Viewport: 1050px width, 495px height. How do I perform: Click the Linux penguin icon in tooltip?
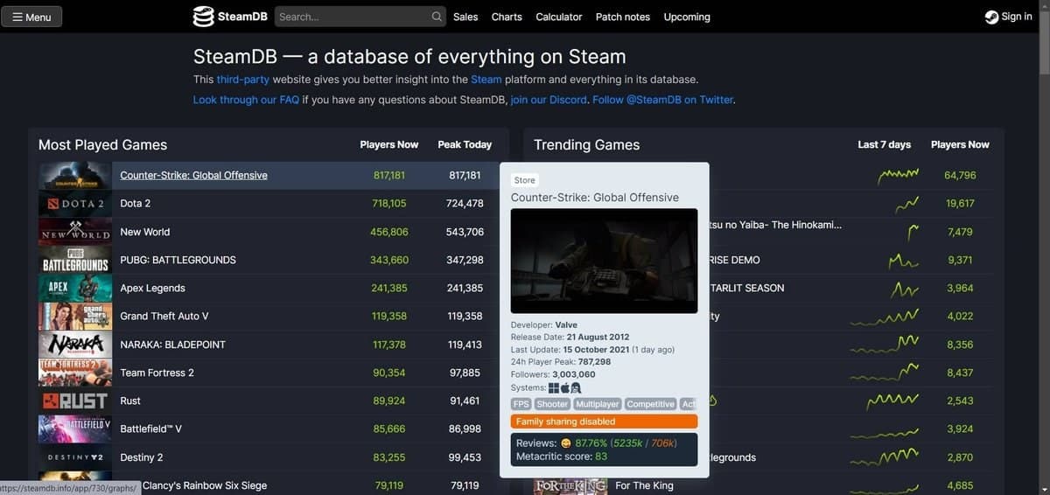point(576,387)
